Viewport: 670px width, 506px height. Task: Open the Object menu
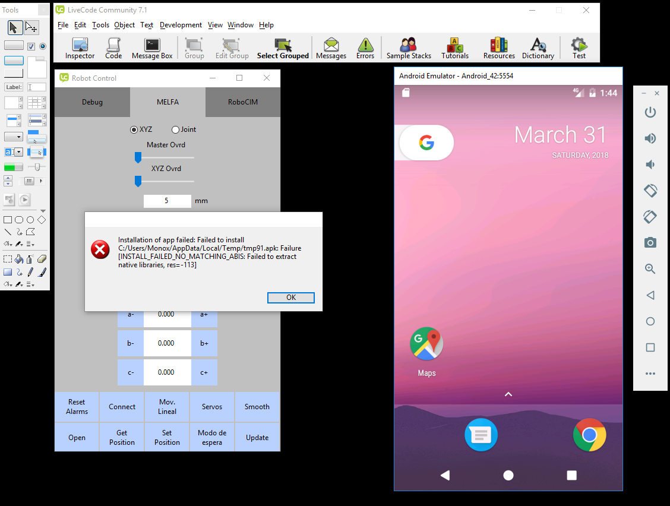click(124, 25)
